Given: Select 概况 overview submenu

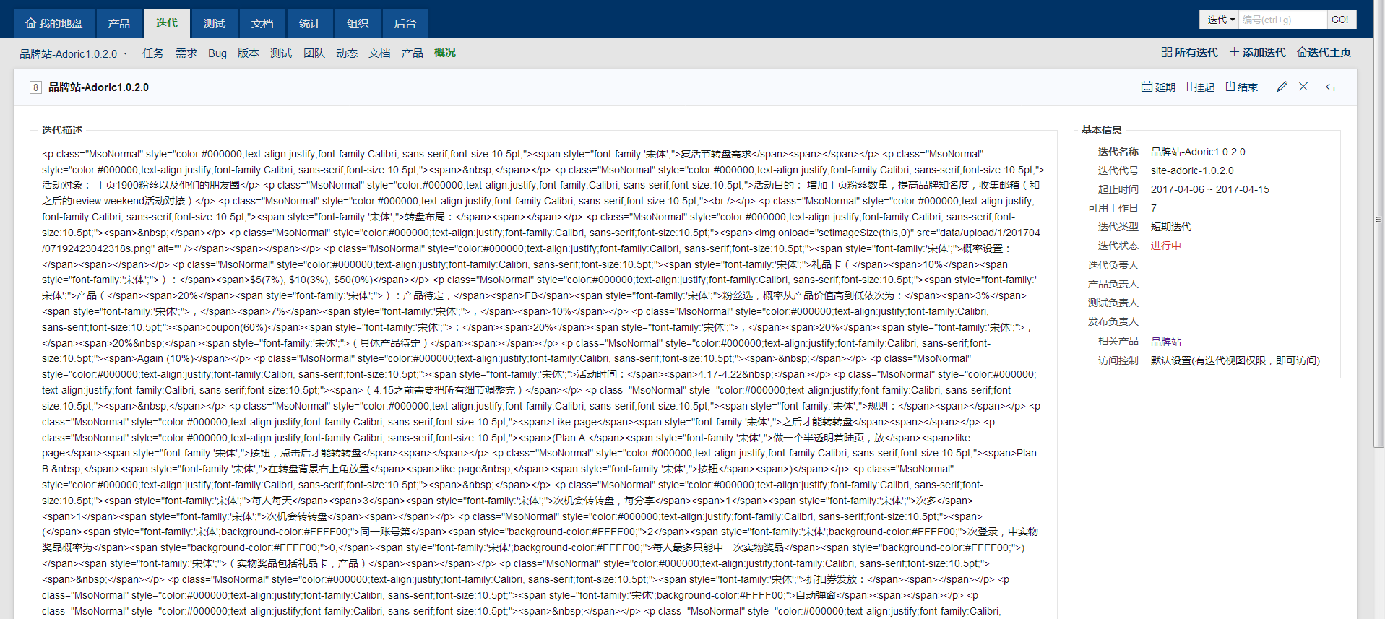Looking at the screenshot, I should click(445, 53).
